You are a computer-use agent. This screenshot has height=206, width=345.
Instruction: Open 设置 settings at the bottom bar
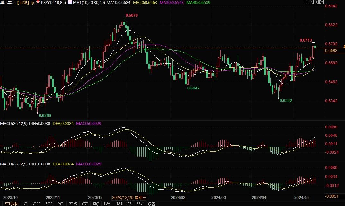point(151,203)
